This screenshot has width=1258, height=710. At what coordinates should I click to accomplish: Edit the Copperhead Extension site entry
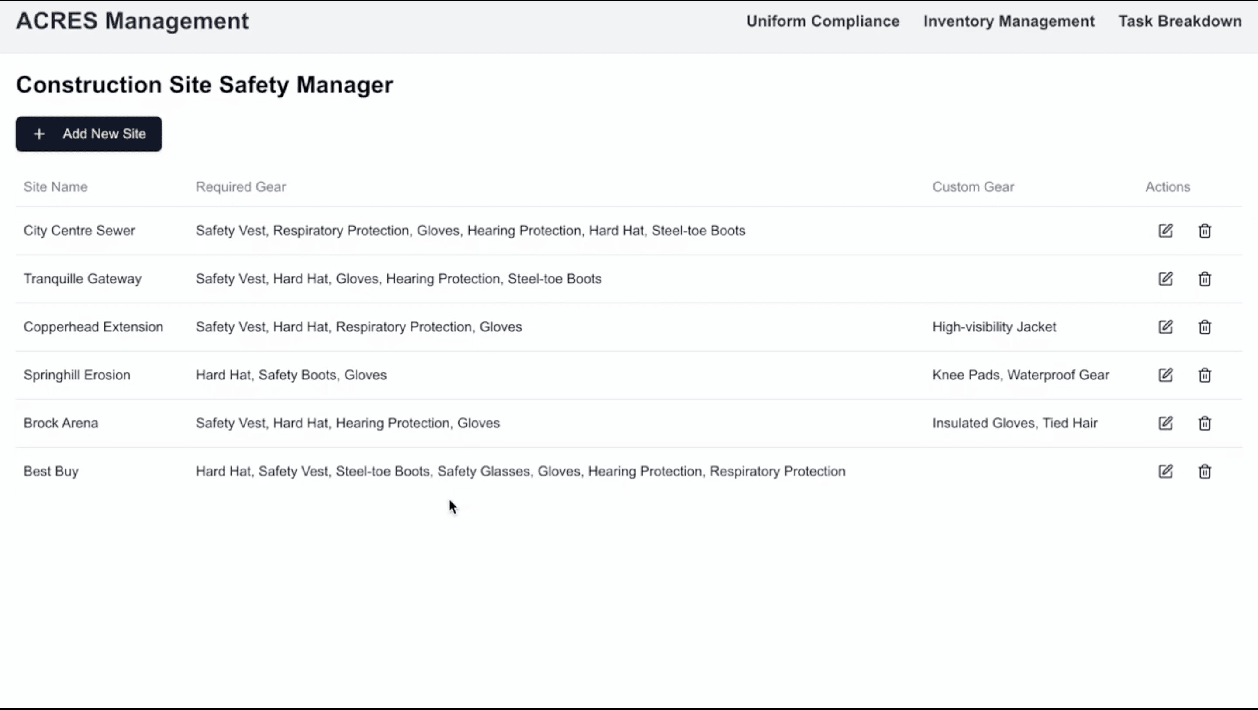tap(1166, 327)
